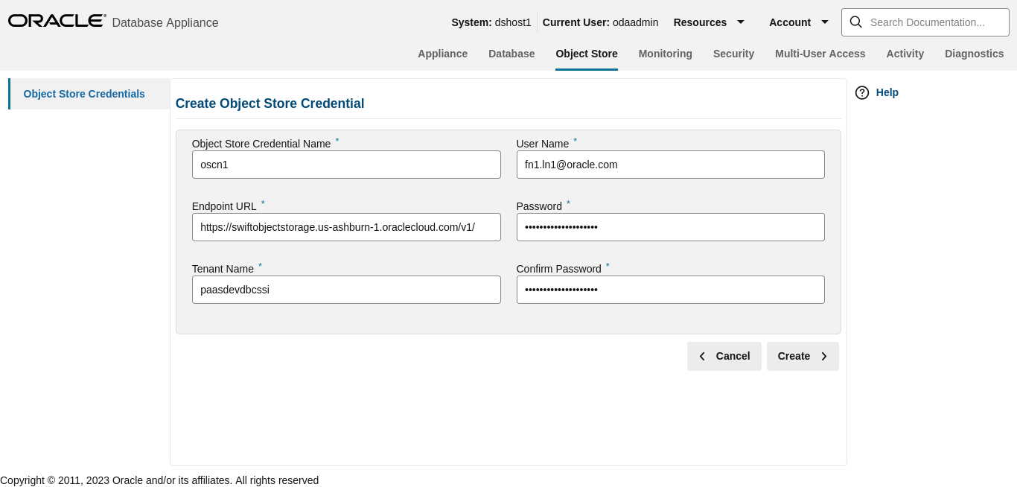
Task: Open the Security tab
Action: click(x=733, y=54)
